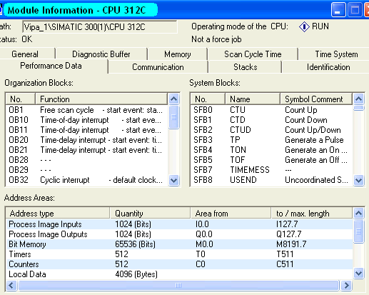This screenshot has height=295, width=369.
Task: Click the Function column header
Action: [x=101, y=99]
